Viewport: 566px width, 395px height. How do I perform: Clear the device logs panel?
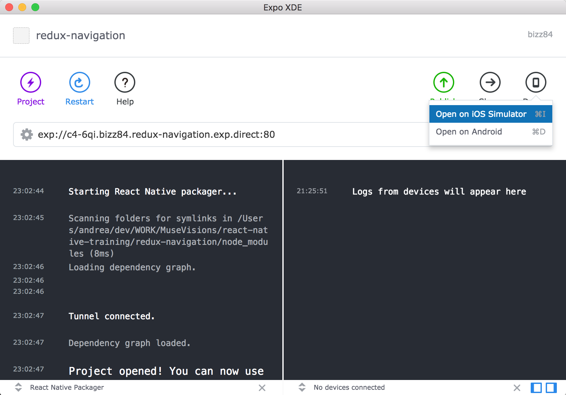(x=517, y=388)
